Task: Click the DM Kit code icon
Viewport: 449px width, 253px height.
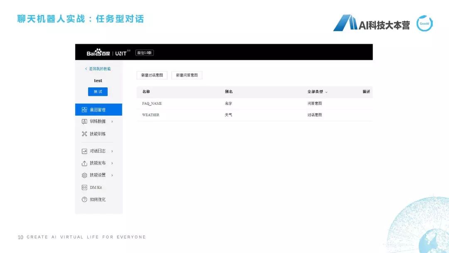Action: (x=84, y=187)
